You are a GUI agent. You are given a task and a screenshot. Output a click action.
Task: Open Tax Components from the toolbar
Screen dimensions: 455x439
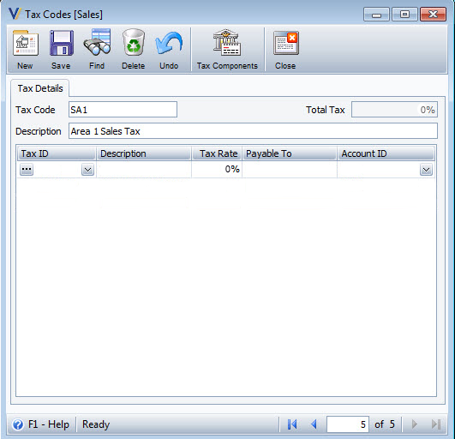(x=227, y=42)
